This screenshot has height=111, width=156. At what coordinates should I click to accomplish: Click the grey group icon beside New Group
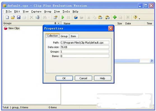82,17
